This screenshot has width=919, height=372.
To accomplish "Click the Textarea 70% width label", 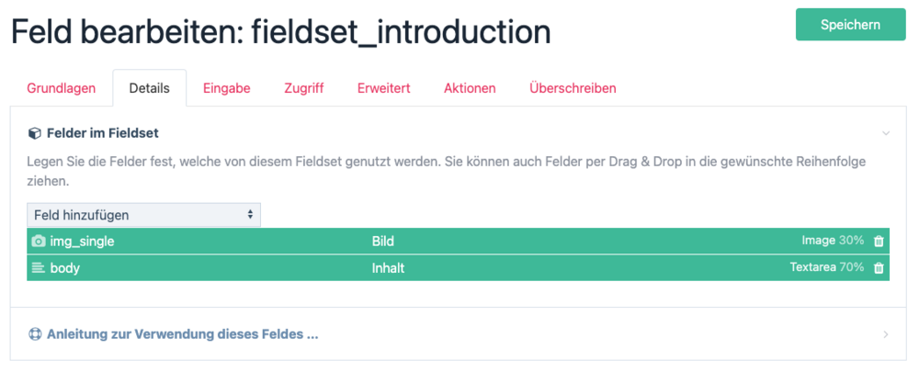I will (x=826, y=268).
